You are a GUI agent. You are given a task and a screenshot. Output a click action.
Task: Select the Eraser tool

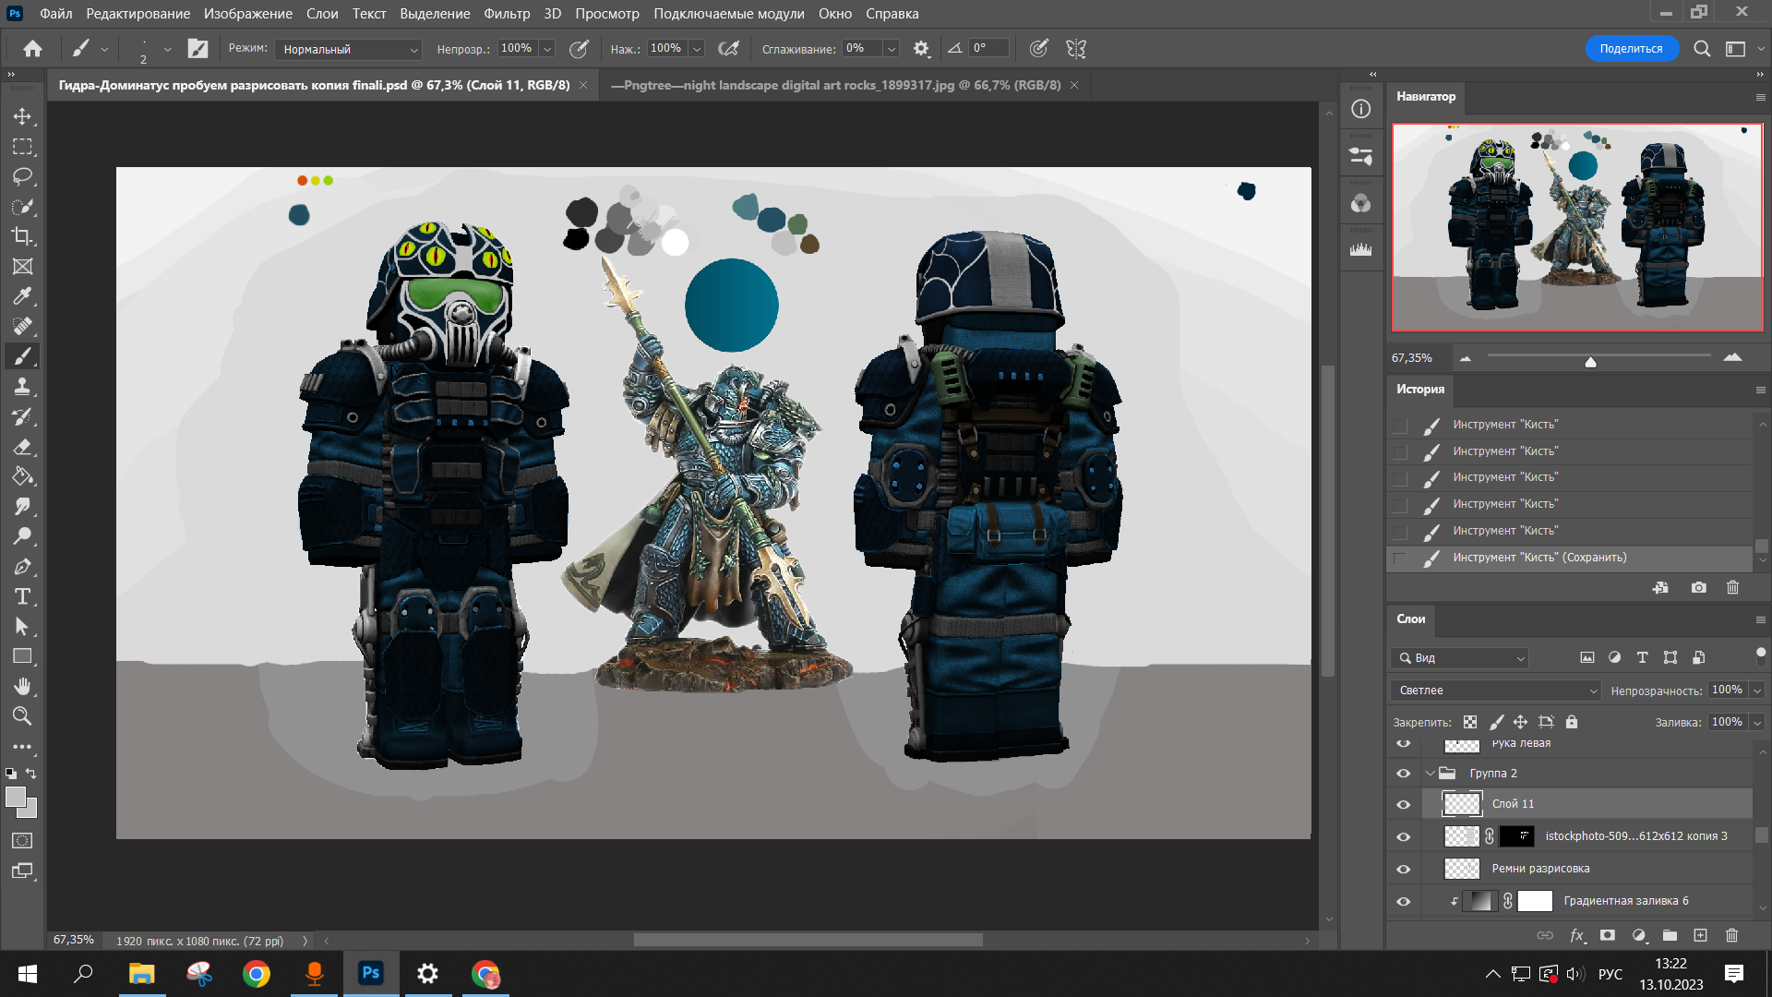click(22, 447)
